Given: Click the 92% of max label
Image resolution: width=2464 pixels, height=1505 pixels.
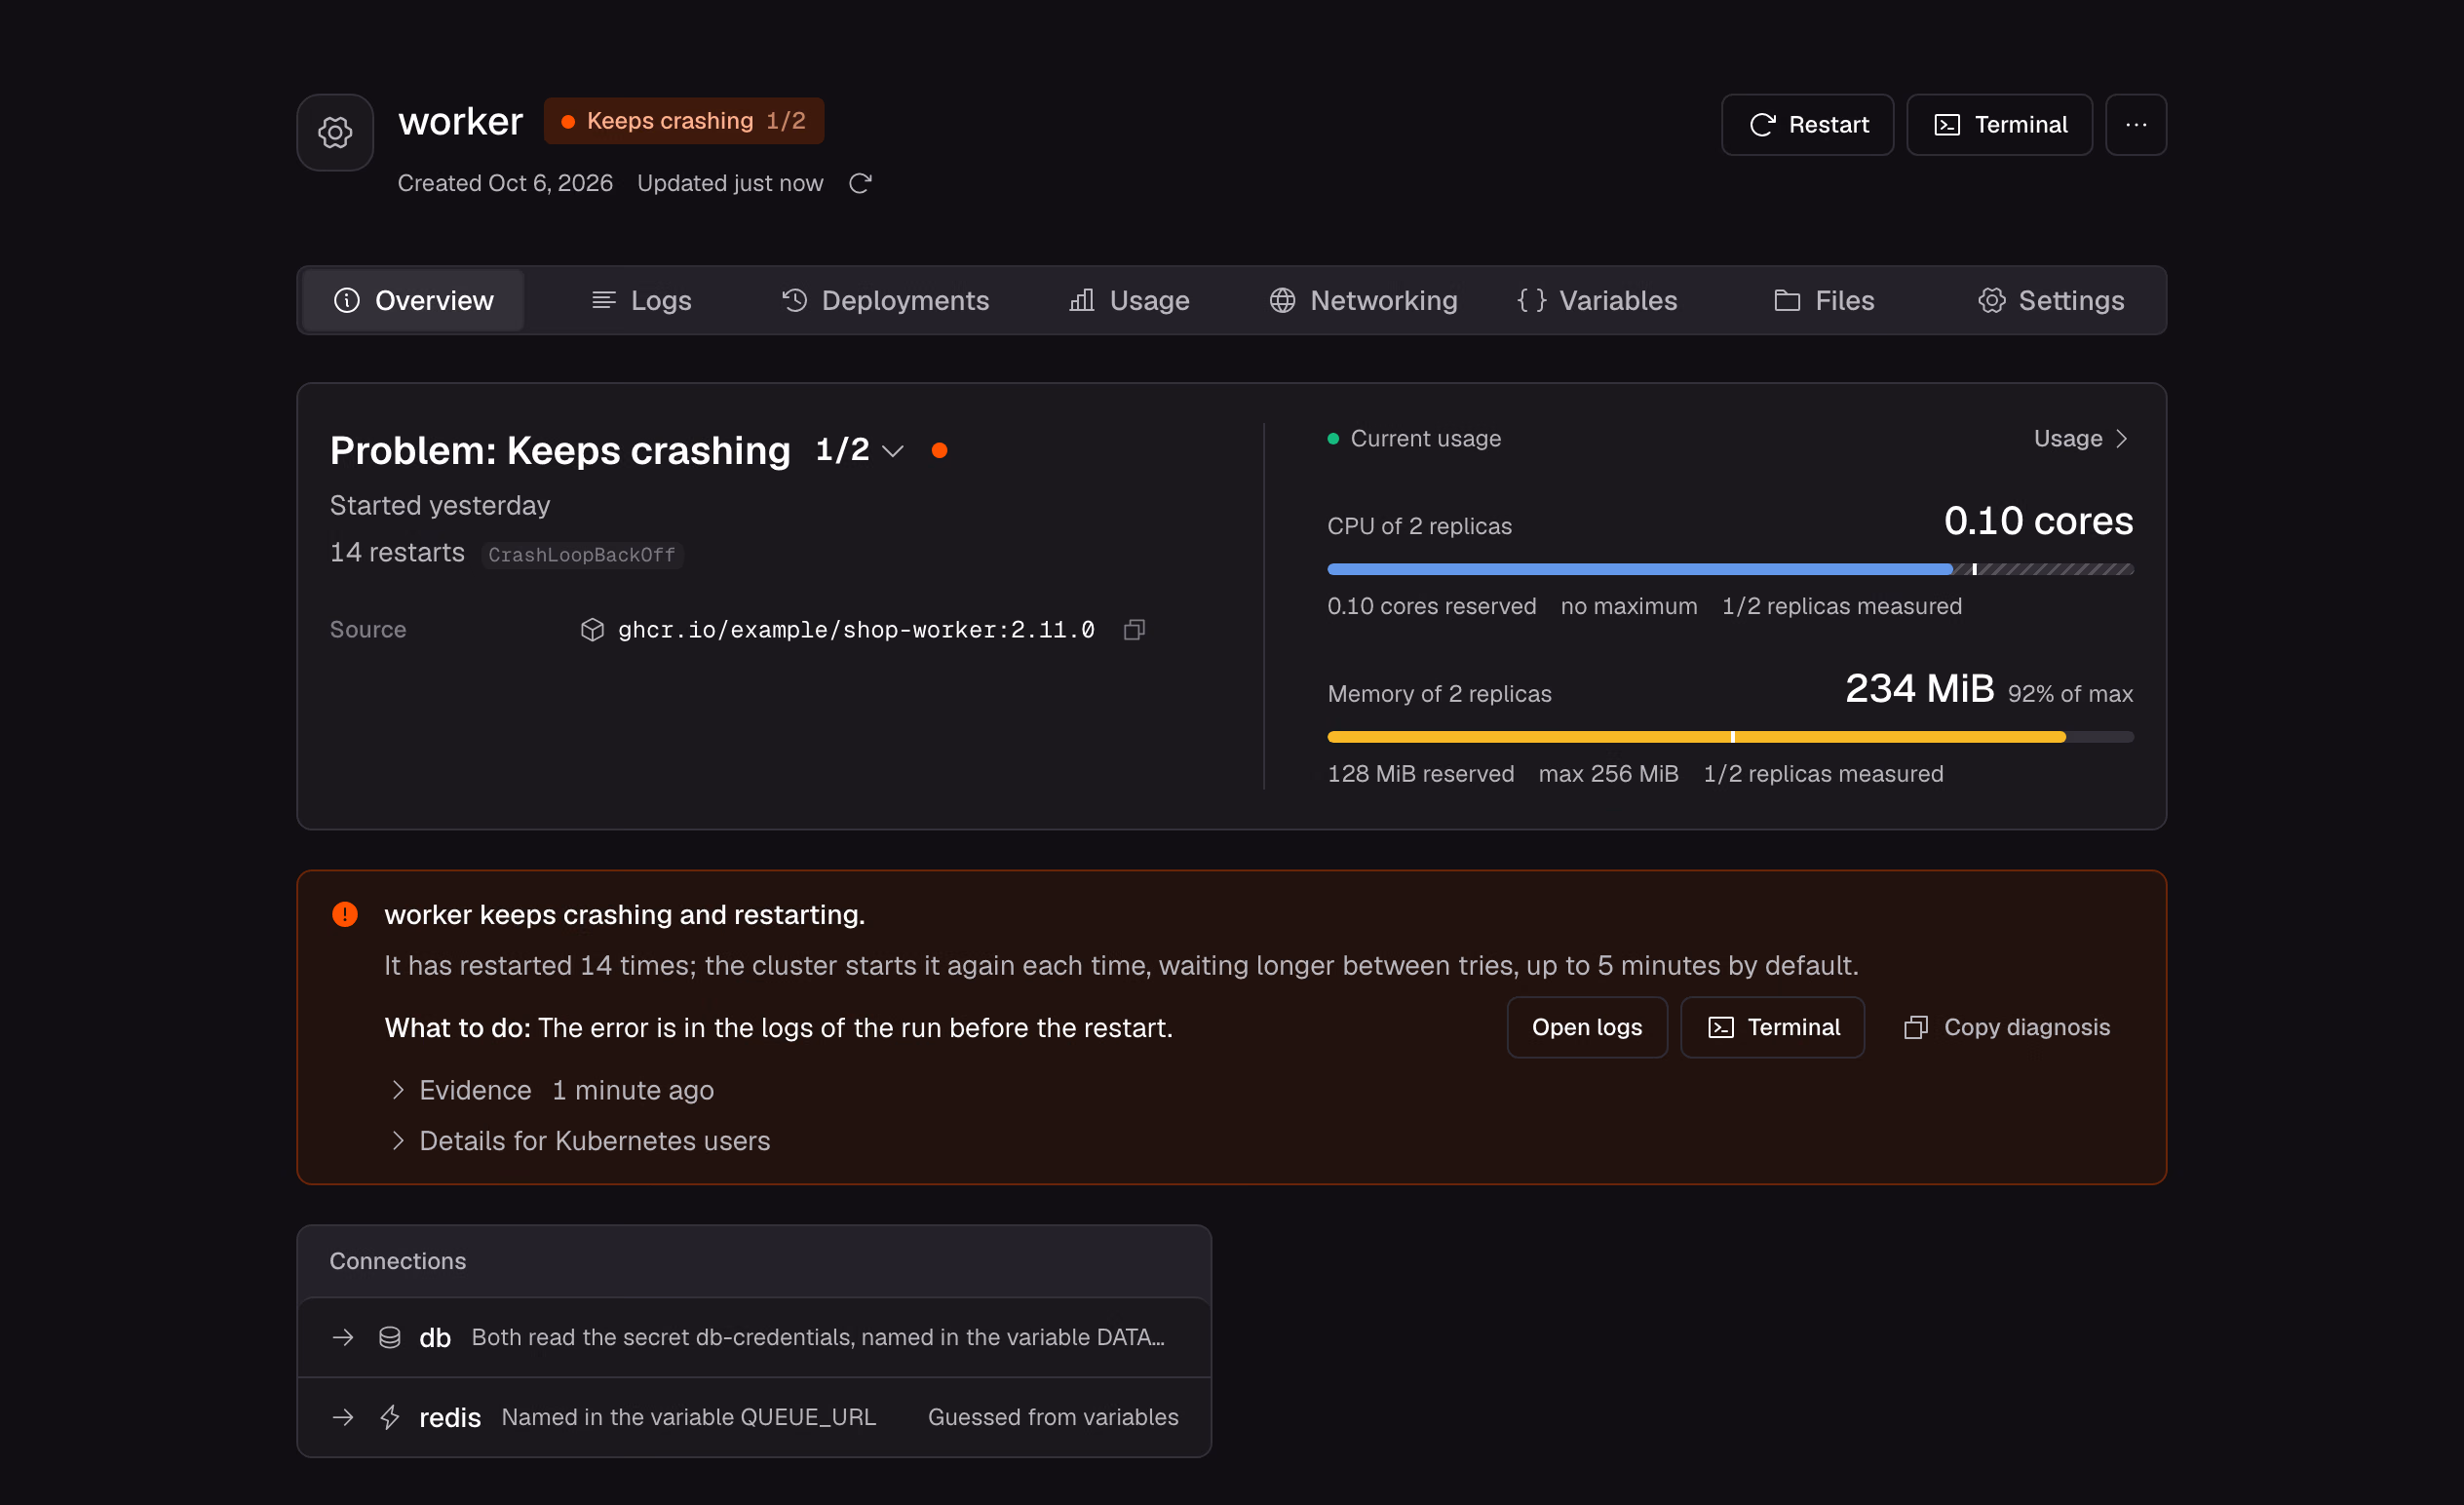Looking at the screenshot, I should [2070, 694].
